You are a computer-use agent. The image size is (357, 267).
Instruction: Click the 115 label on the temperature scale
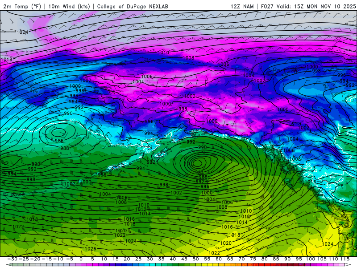click(345, 259)
